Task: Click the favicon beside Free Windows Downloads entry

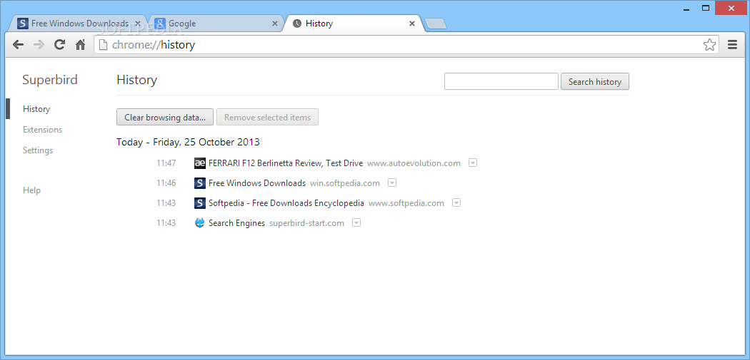Action: point(200,183)
